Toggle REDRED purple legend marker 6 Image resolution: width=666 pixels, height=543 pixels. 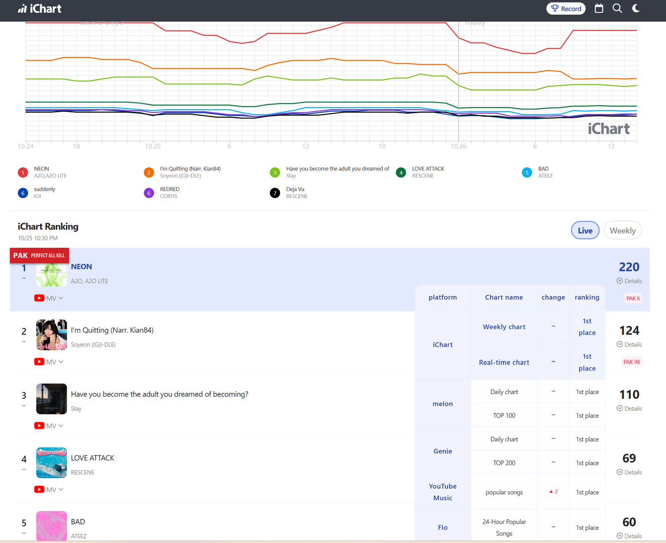tap(149, 193)
